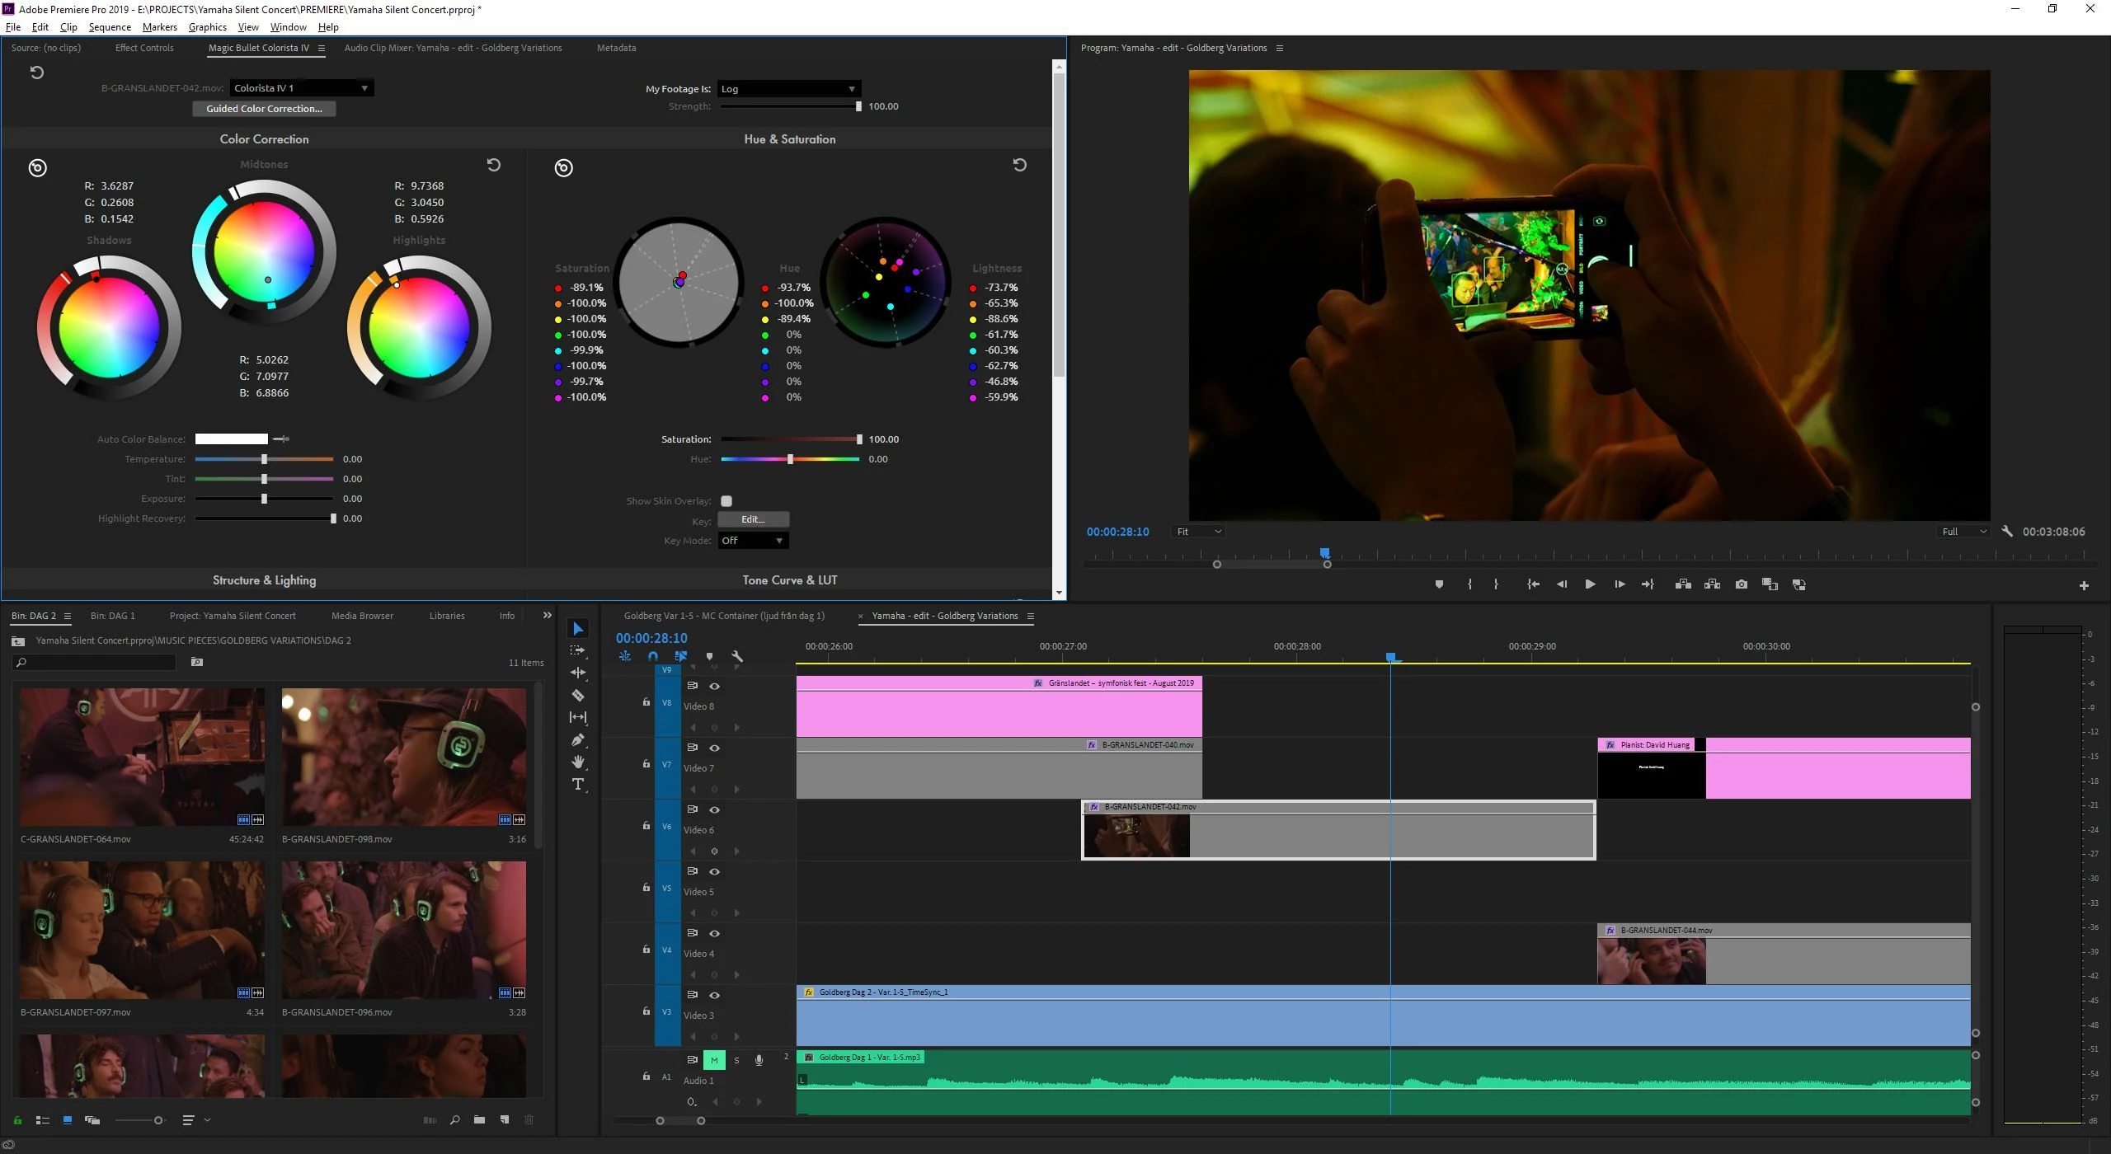Open the Fit zoom level dropdown
The height and width of the screenshot is (1154, 2111).
point(1198,532)
